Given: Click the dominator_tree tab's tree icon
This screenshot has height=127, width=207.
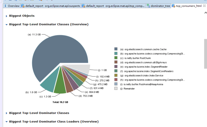Looking at the screenshot, I should 148,6.
